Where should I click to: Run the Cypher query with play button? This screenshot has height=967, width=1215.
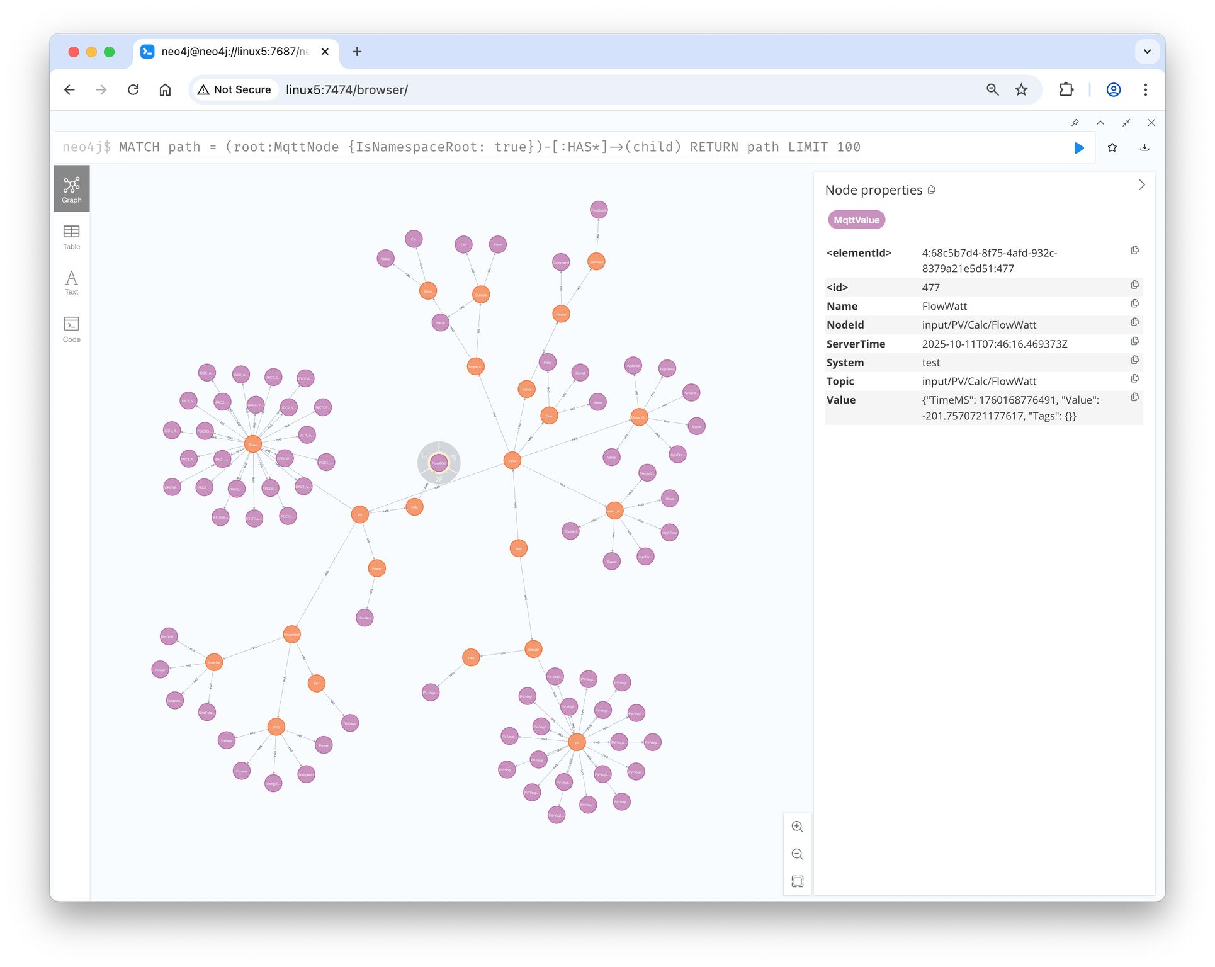(x=1078, y=148)
